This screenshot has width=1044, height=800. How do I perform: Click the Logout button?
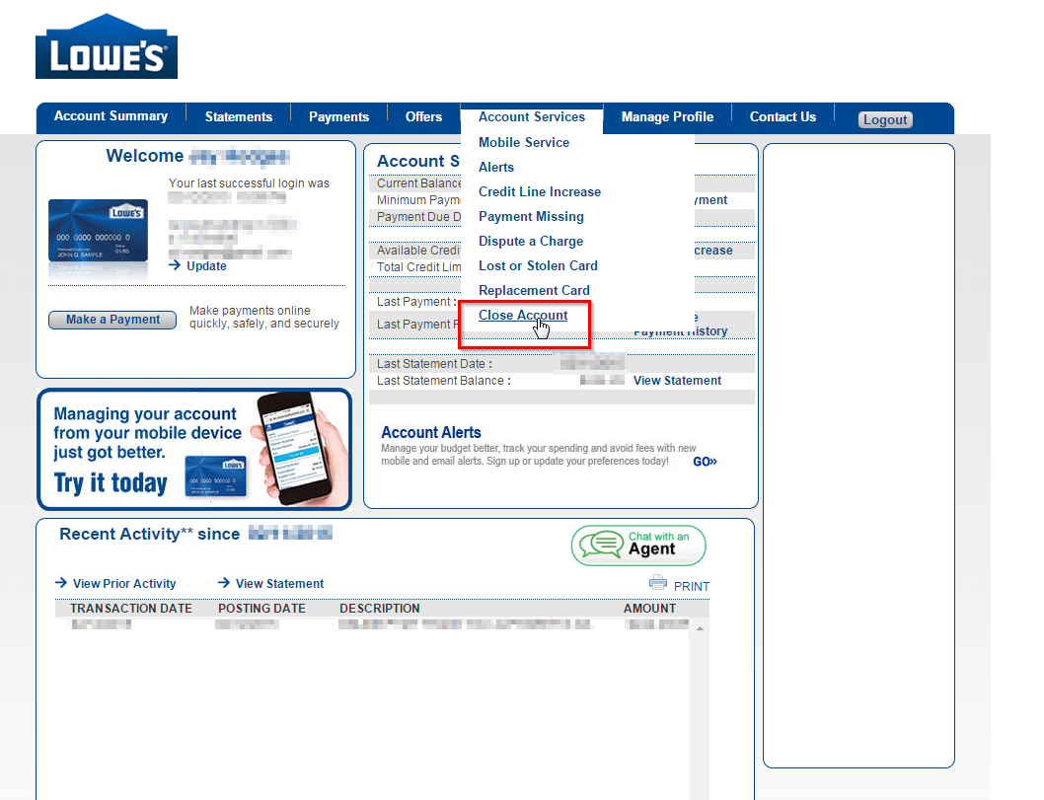click(885, 119)
